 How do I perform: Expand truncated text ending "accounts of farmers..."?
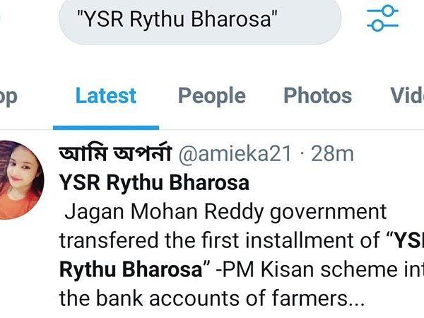point(212,298)
